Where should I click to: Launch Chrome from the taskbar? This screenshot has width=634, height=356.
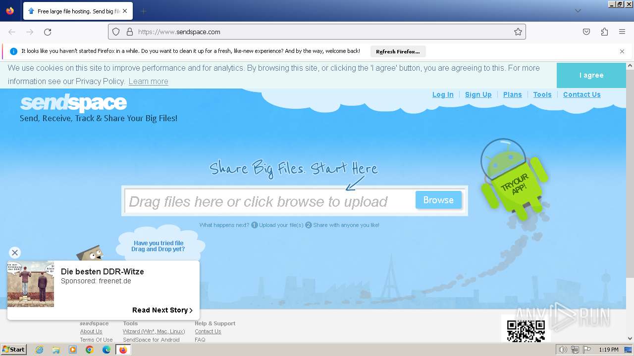pyautogui.click(x=90, y=350)
